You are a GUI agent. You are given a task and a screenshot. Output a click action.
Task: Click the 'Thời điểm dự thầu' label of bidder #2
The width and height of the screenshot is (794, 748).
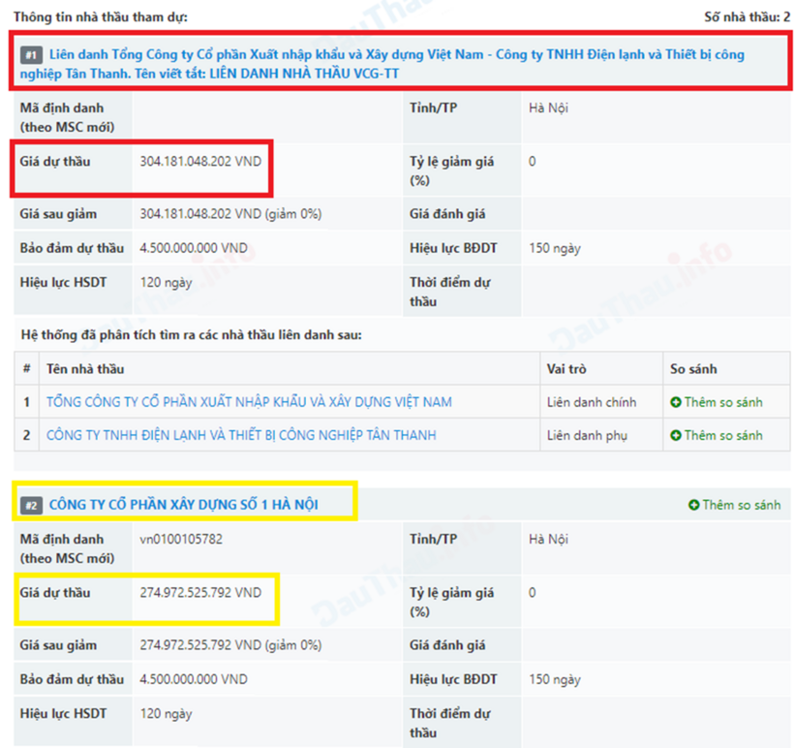449,723
